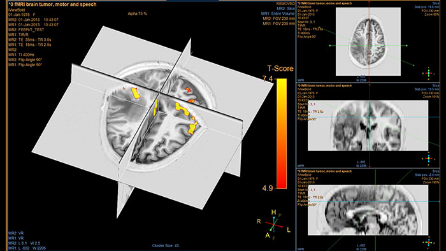The width and height of the screenshot is (446, 251).
Task: Click the Cluster Size: 40 label
Action: pyautogui.click(x=166, y=246)
